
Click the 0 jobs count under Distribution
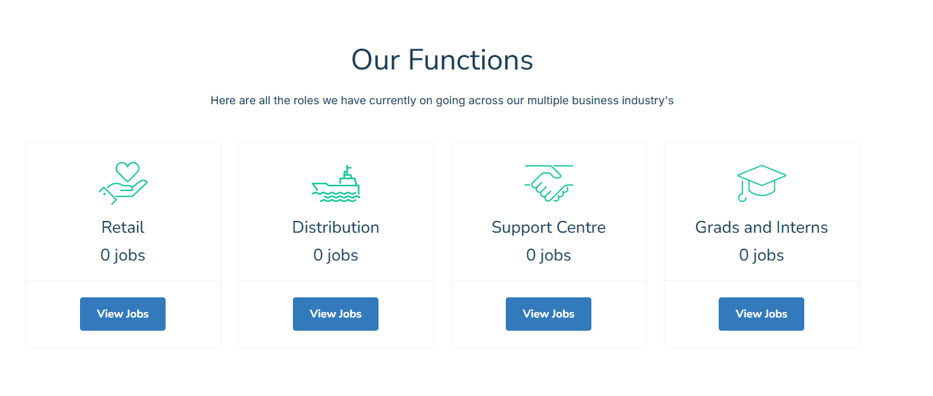[x=336, y=255]
